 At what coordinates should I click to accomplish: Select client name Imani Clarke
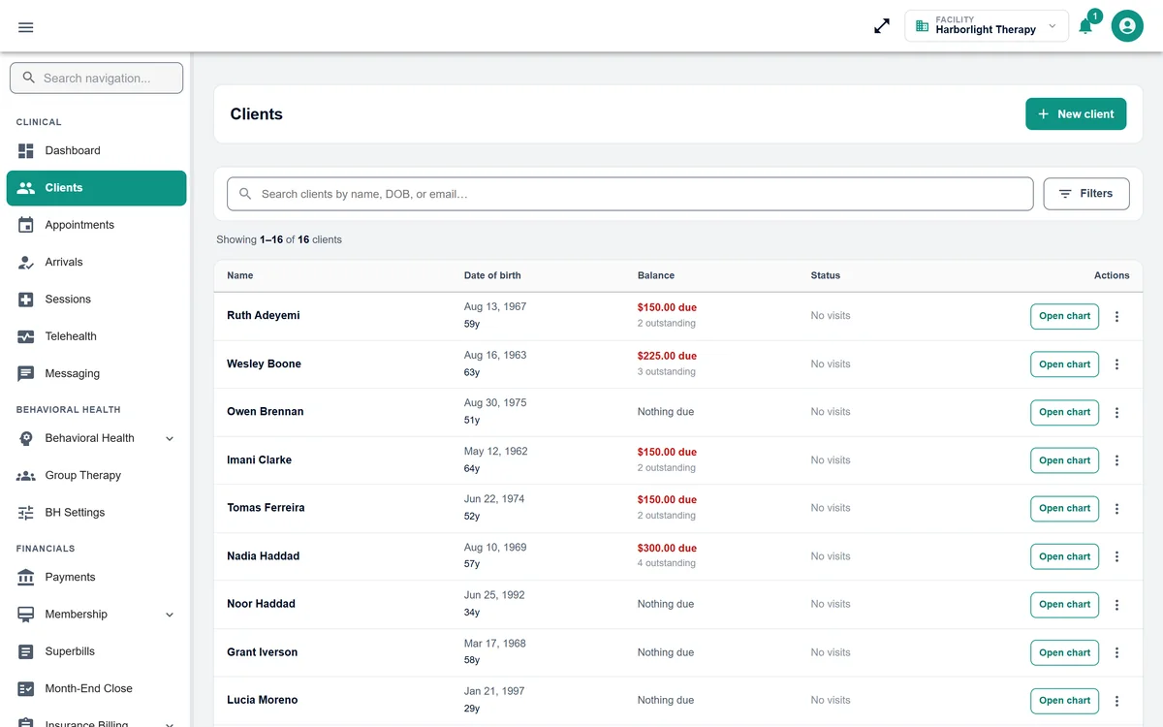pos(259,460)
